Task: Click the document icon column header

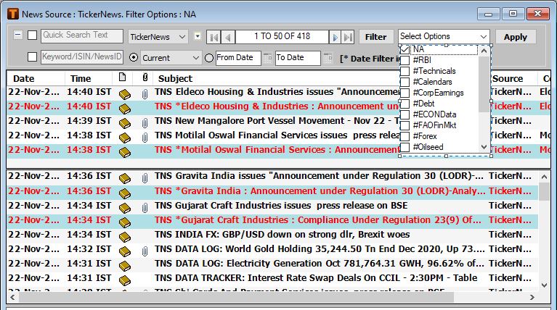Action: 122,77
